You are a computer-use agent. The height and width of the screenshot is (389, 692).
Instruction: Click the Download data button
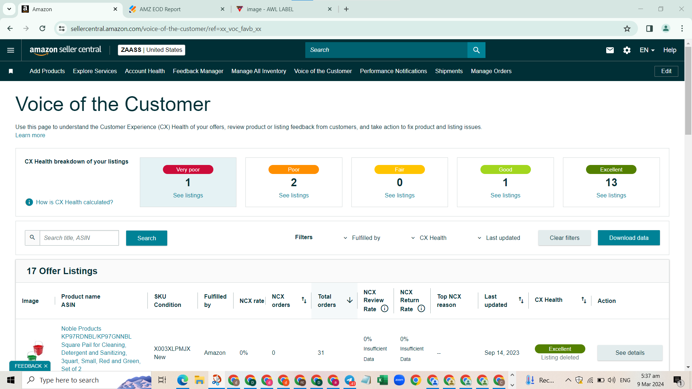point(629,238)
